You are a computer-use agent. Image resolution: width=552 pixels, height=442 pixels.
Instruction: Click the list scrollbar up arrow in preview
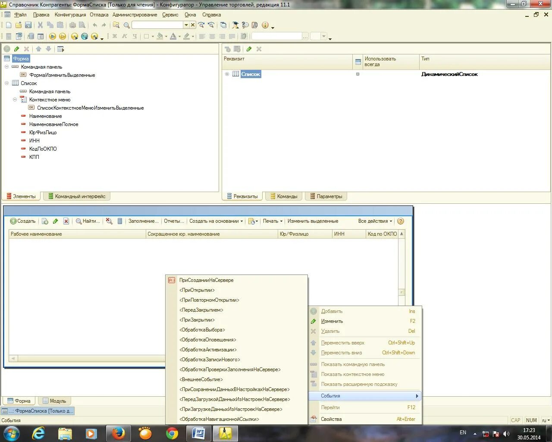point(401,234)
